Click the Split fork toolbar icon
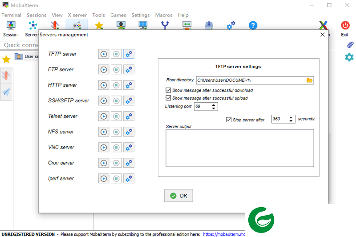This screenshot has height=237, width=356. pos(165,25)
